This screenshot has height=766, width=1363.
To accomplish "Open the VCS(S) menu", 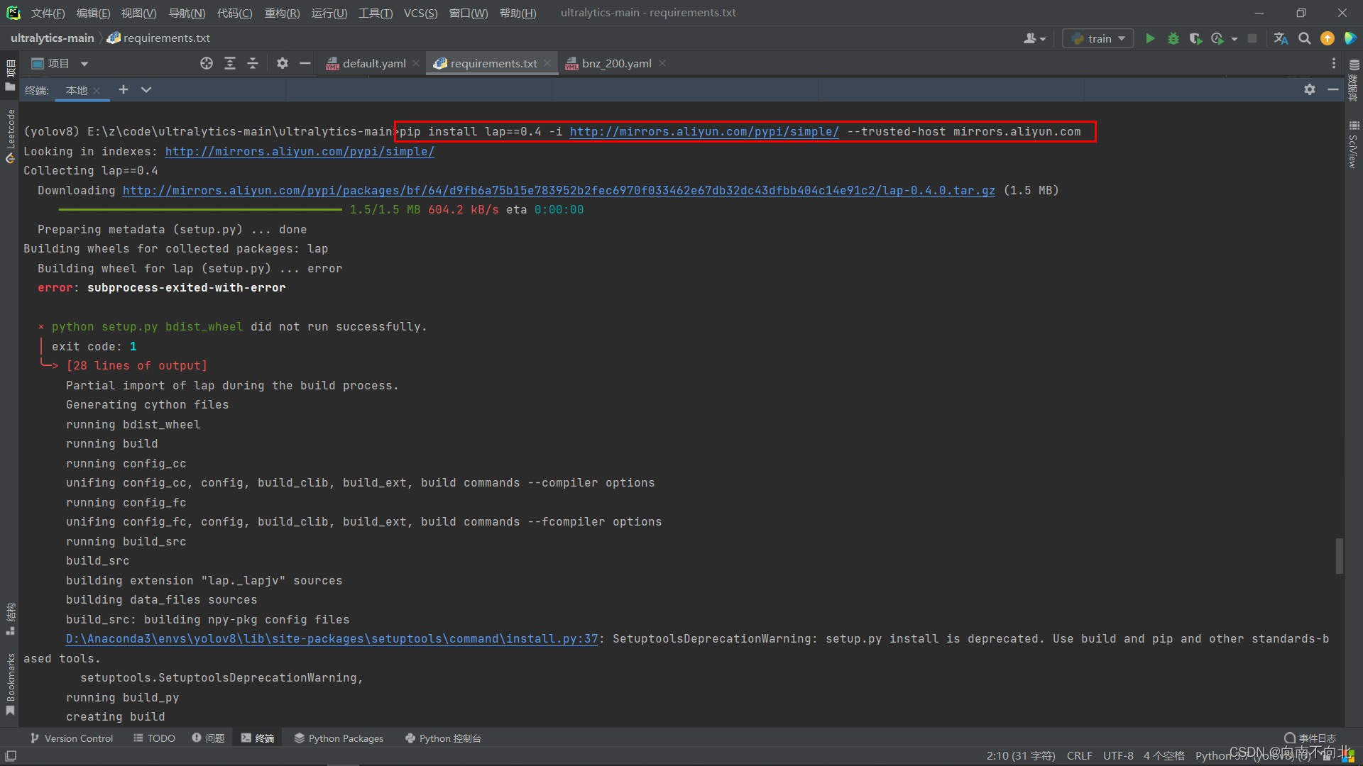I will point(420,13).
